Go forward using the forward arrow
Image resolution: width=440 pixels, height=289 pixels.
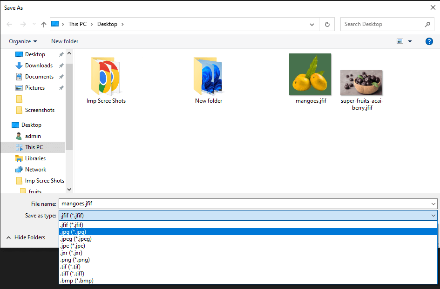pyautogui.click(x=23, y=24)
